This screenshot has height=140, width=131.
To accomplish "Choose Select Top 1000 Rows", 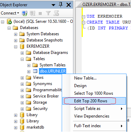I will pos(93,93).
